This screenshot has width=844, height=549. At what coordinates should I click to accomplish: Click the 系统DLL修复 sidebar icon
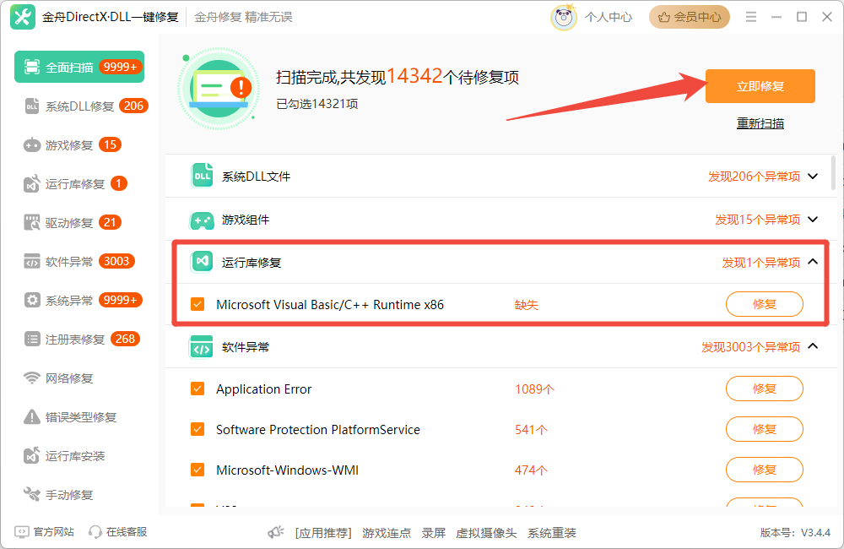(x=32, y=106)
